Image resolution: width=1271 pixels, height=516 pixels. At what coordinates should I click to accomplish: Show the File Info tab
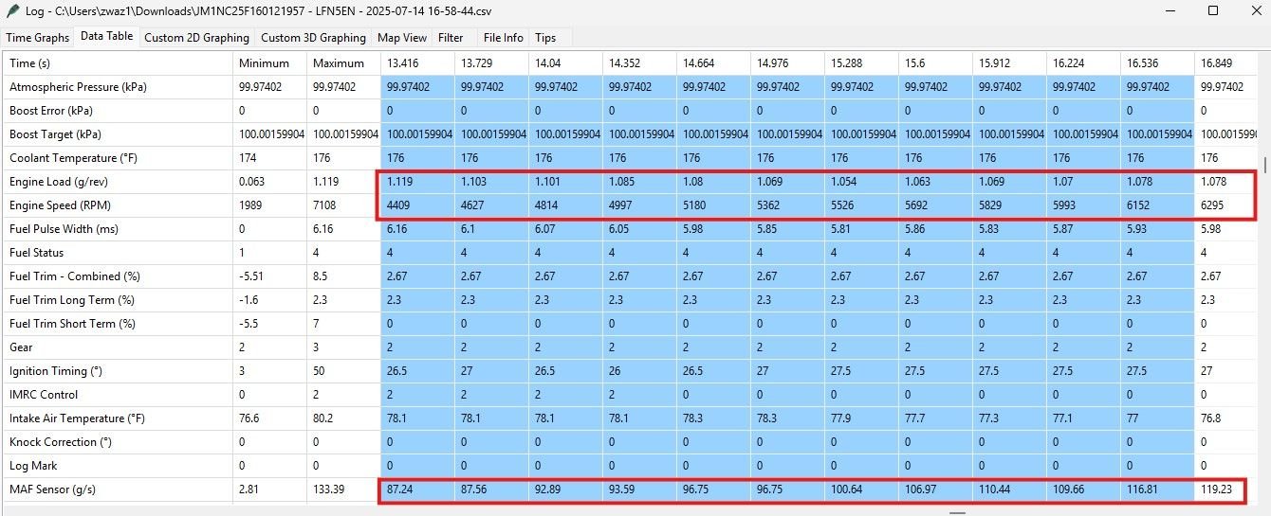(x=503, y=38)
